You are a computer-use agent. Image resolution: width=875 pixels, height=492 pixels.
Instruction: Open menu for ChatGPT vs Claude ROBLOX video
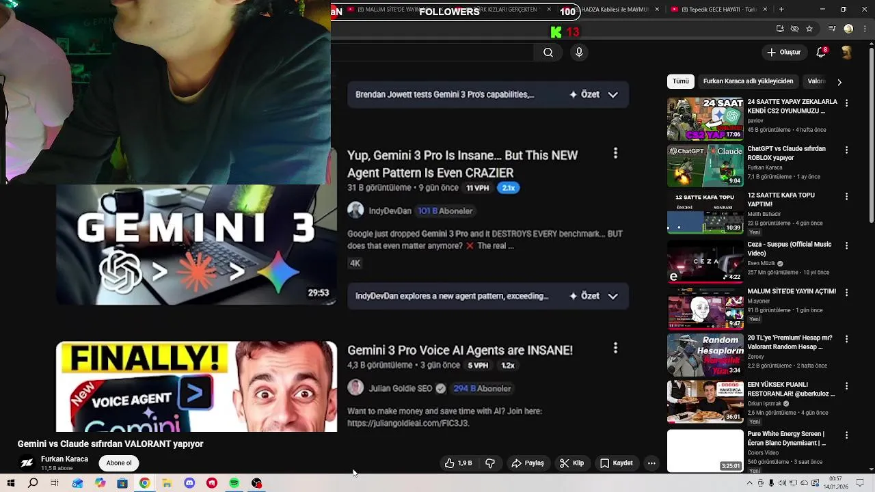pos(847,150)
